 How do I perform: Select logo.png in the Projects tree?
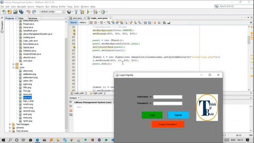pyautogui.click(x=27, y=97)
